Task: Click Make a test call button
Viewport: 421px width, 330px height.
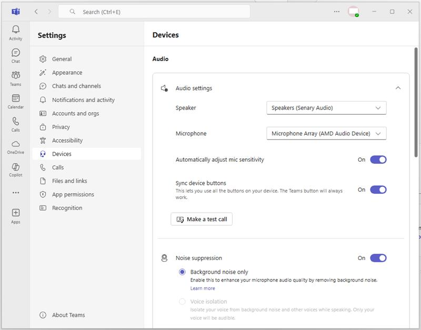Action: 202,219
